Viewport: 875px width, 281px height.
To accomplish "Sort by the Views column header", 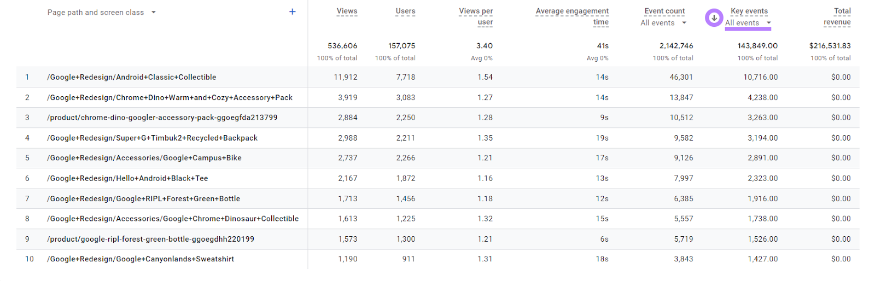I will 347,11.
